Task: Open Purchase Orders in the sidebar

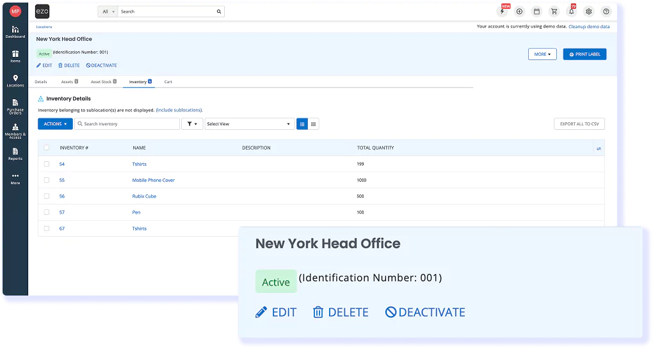Action: [x=15, y=106]
